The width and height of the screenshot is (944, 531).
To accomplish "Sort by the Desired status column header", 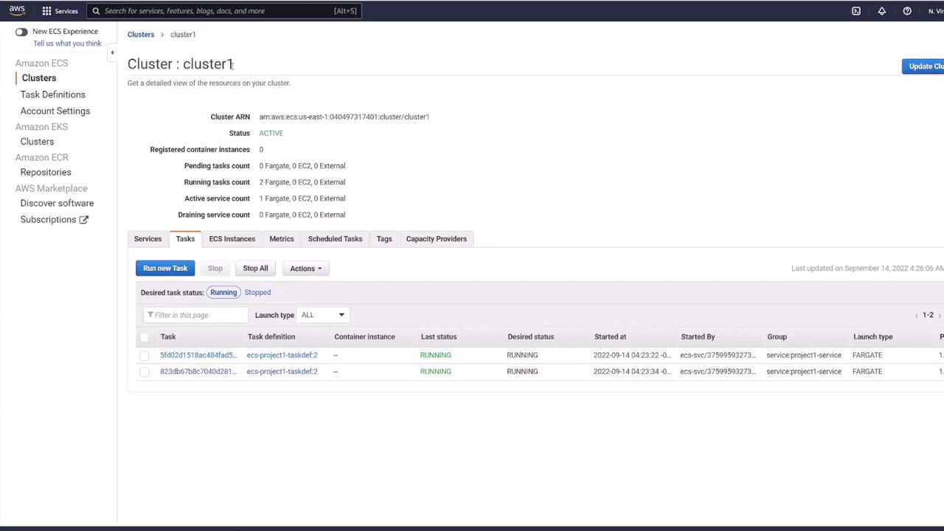I will pos(530,337).
